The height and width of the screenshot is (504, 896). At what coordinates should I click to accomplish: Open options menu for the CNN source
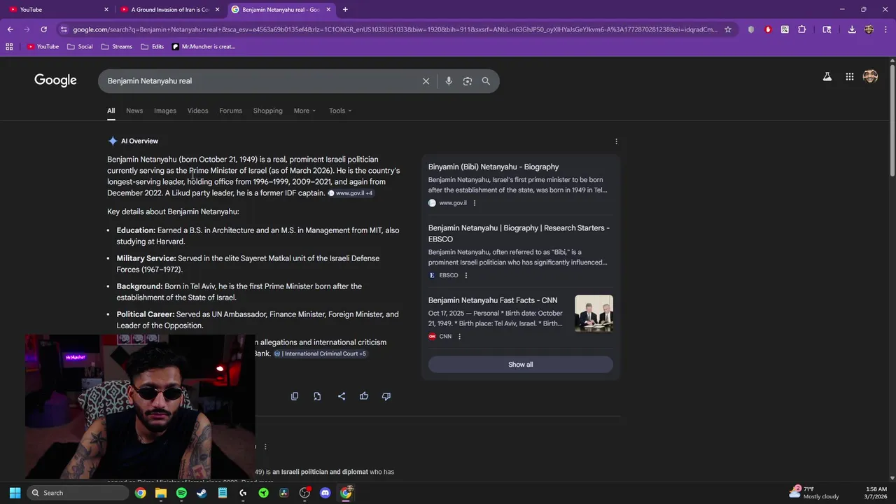(x=459, y=337)
